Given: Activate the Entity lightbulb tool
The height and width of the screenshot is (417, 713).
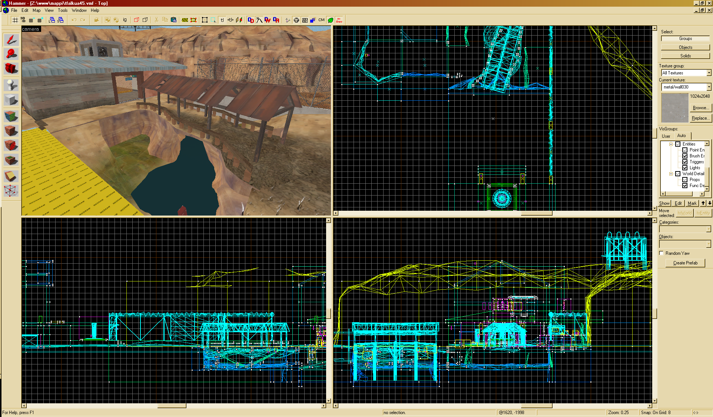Looking at the screenshot, I should pyautogui.click(x=11, y=85).
